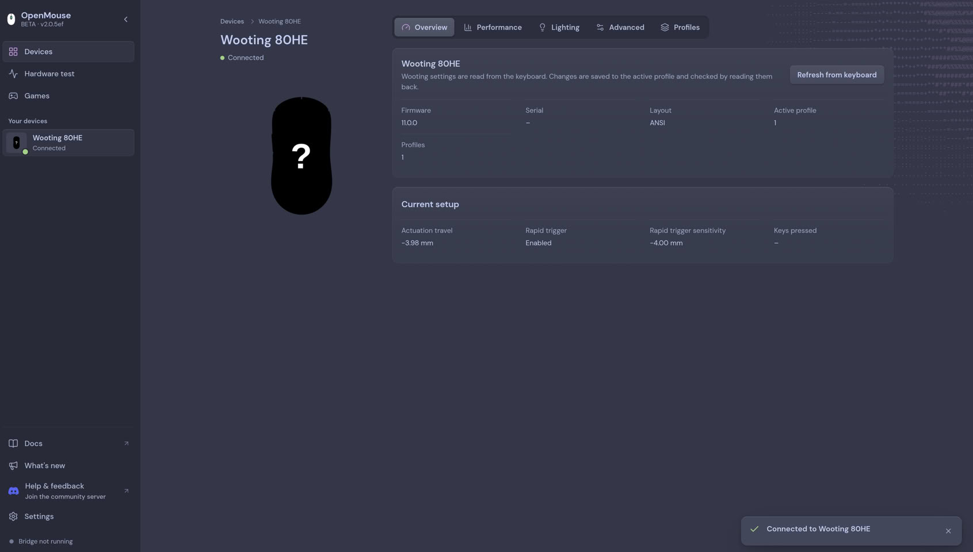This screenshot has width=973, height=552.
Task: Open Settings via its gear icon
Action: pyautogui.click(x=13, y=516)
